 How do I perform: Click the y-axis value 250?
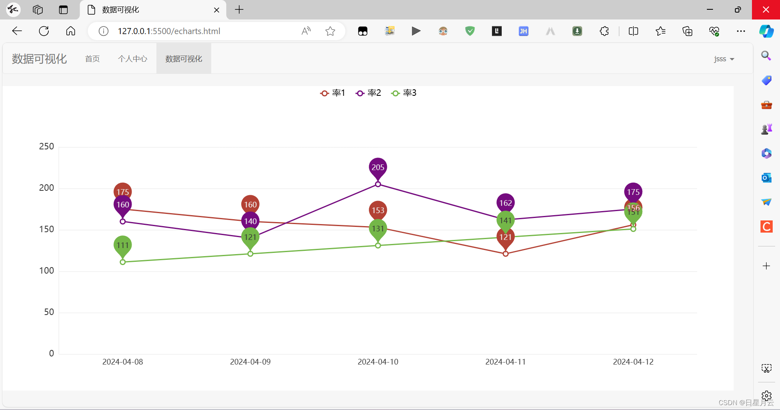tap(46, 147)
